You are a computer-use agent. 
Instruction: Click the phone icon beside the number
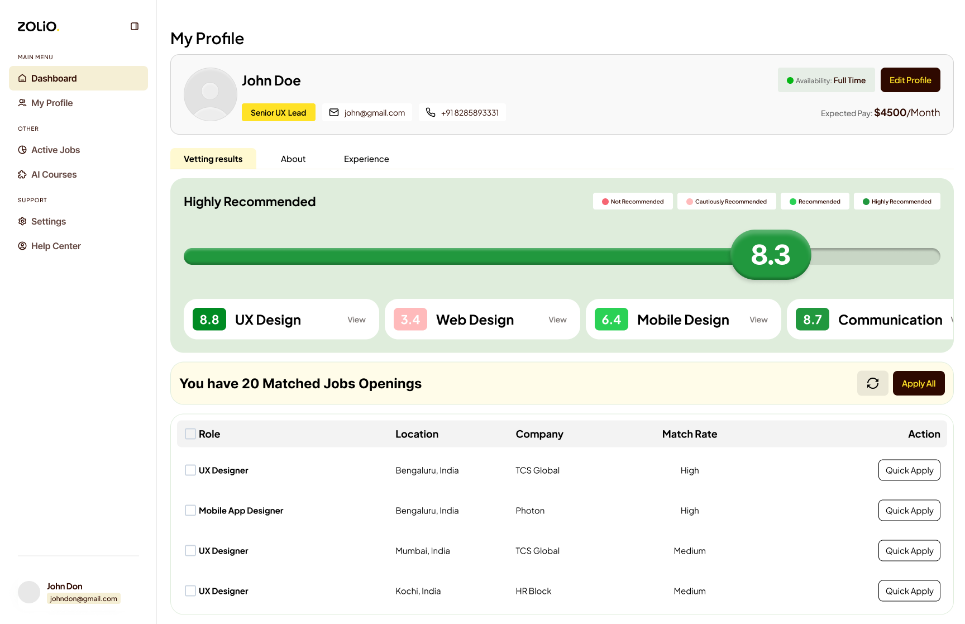click(431, 112)
